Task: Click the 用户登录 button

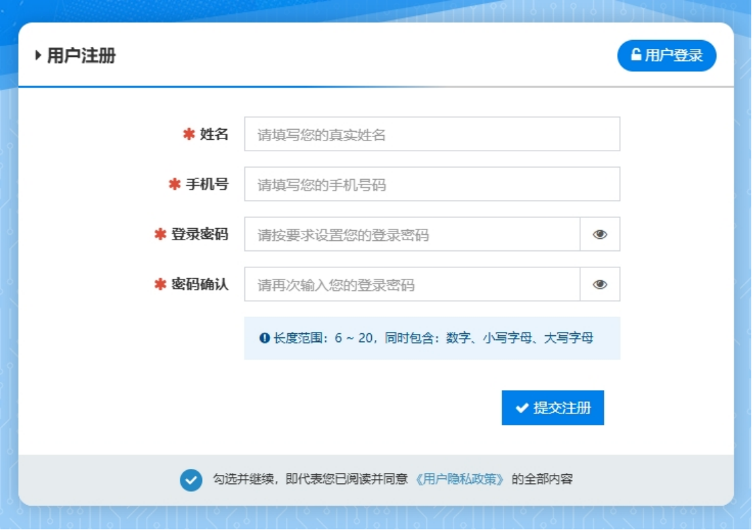Action: point(666,55)
